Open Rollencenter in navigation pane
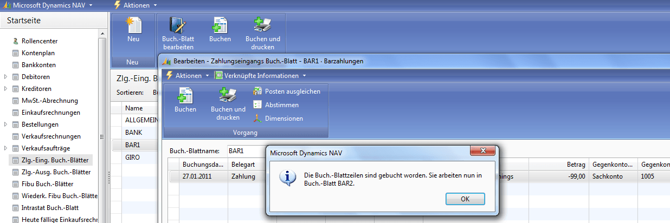The height and width of the screenshot is (223, 670). point(40,41)
